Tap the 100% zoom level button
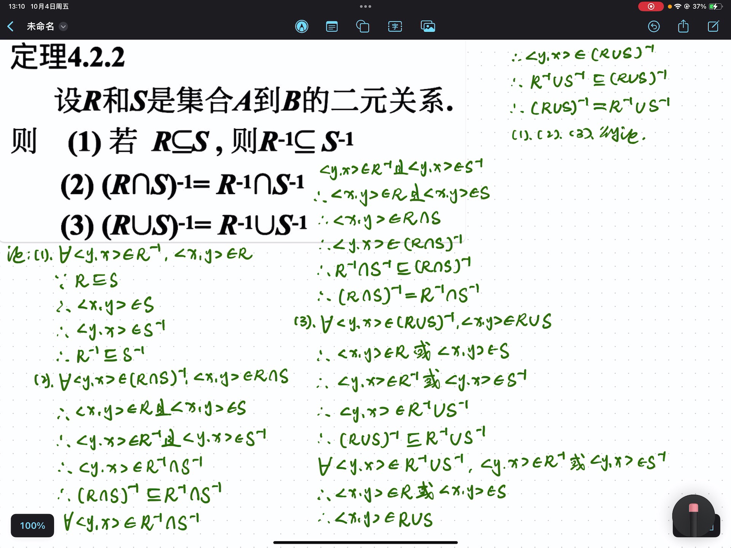Image resolution: width=731 pixels, height=548 pixels. point(32,526)
